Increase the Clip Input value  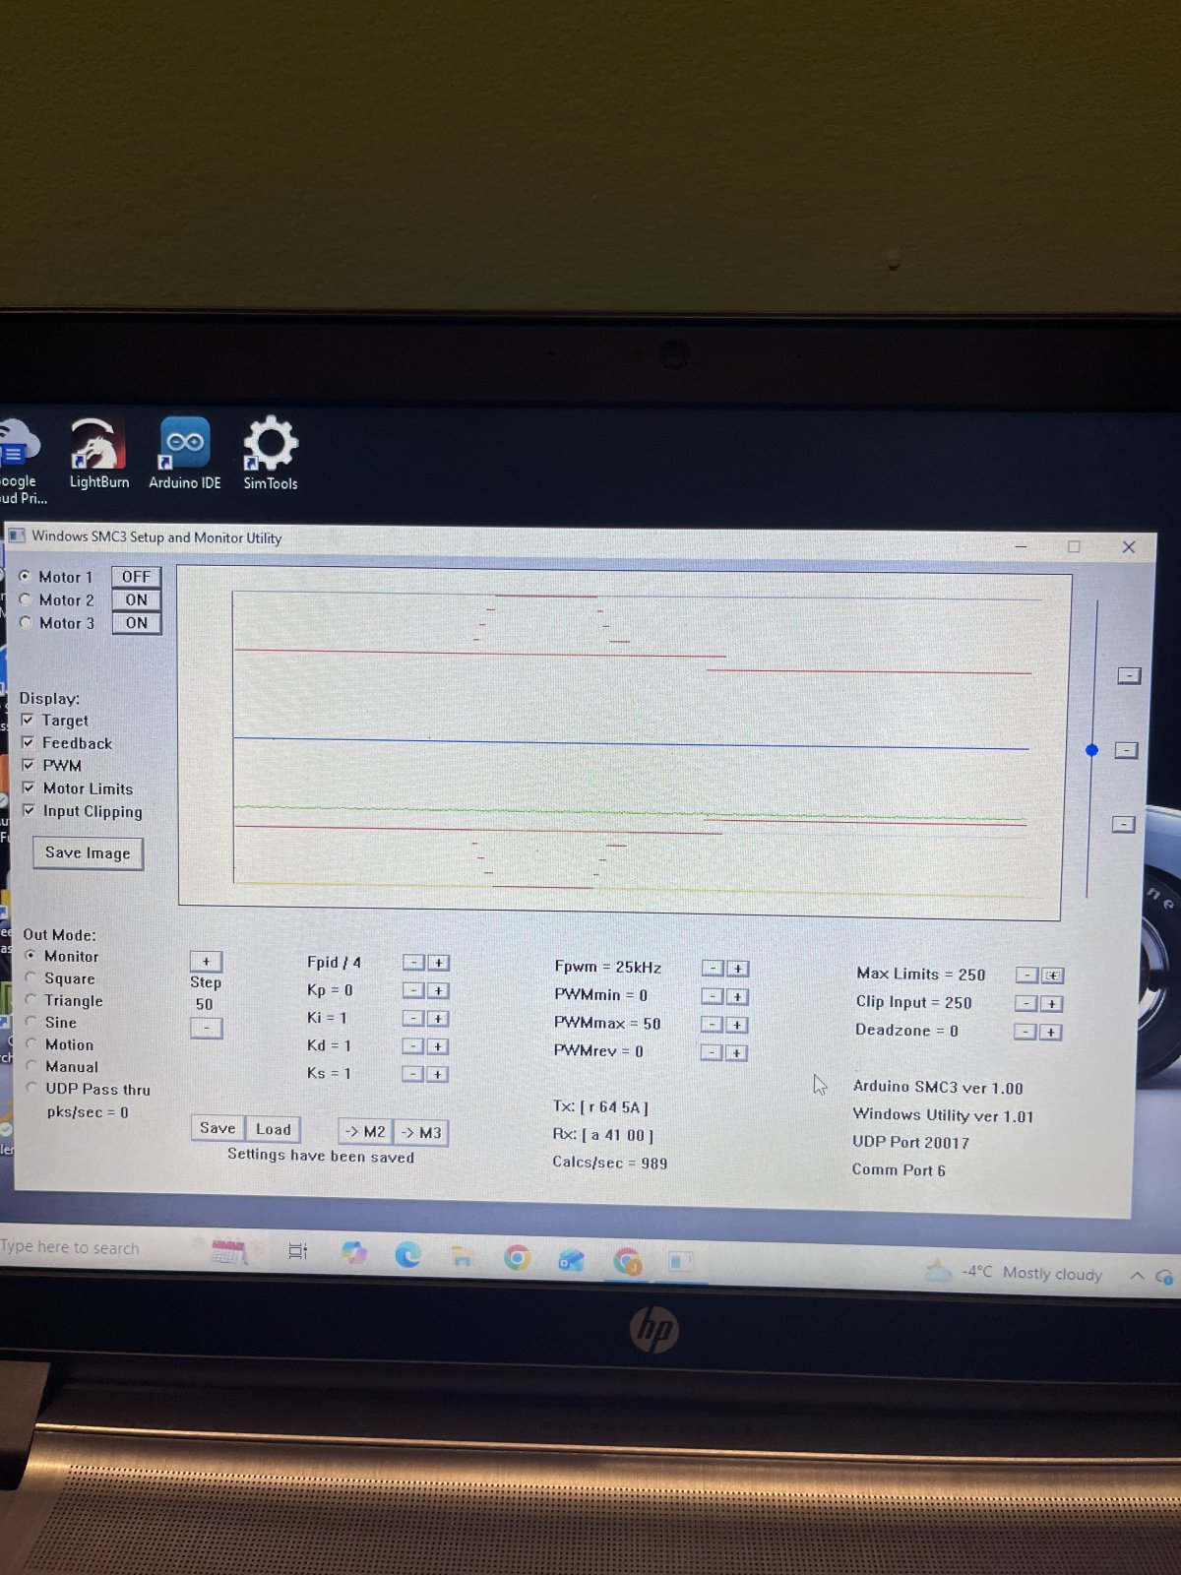(x=1052, y=1003)
